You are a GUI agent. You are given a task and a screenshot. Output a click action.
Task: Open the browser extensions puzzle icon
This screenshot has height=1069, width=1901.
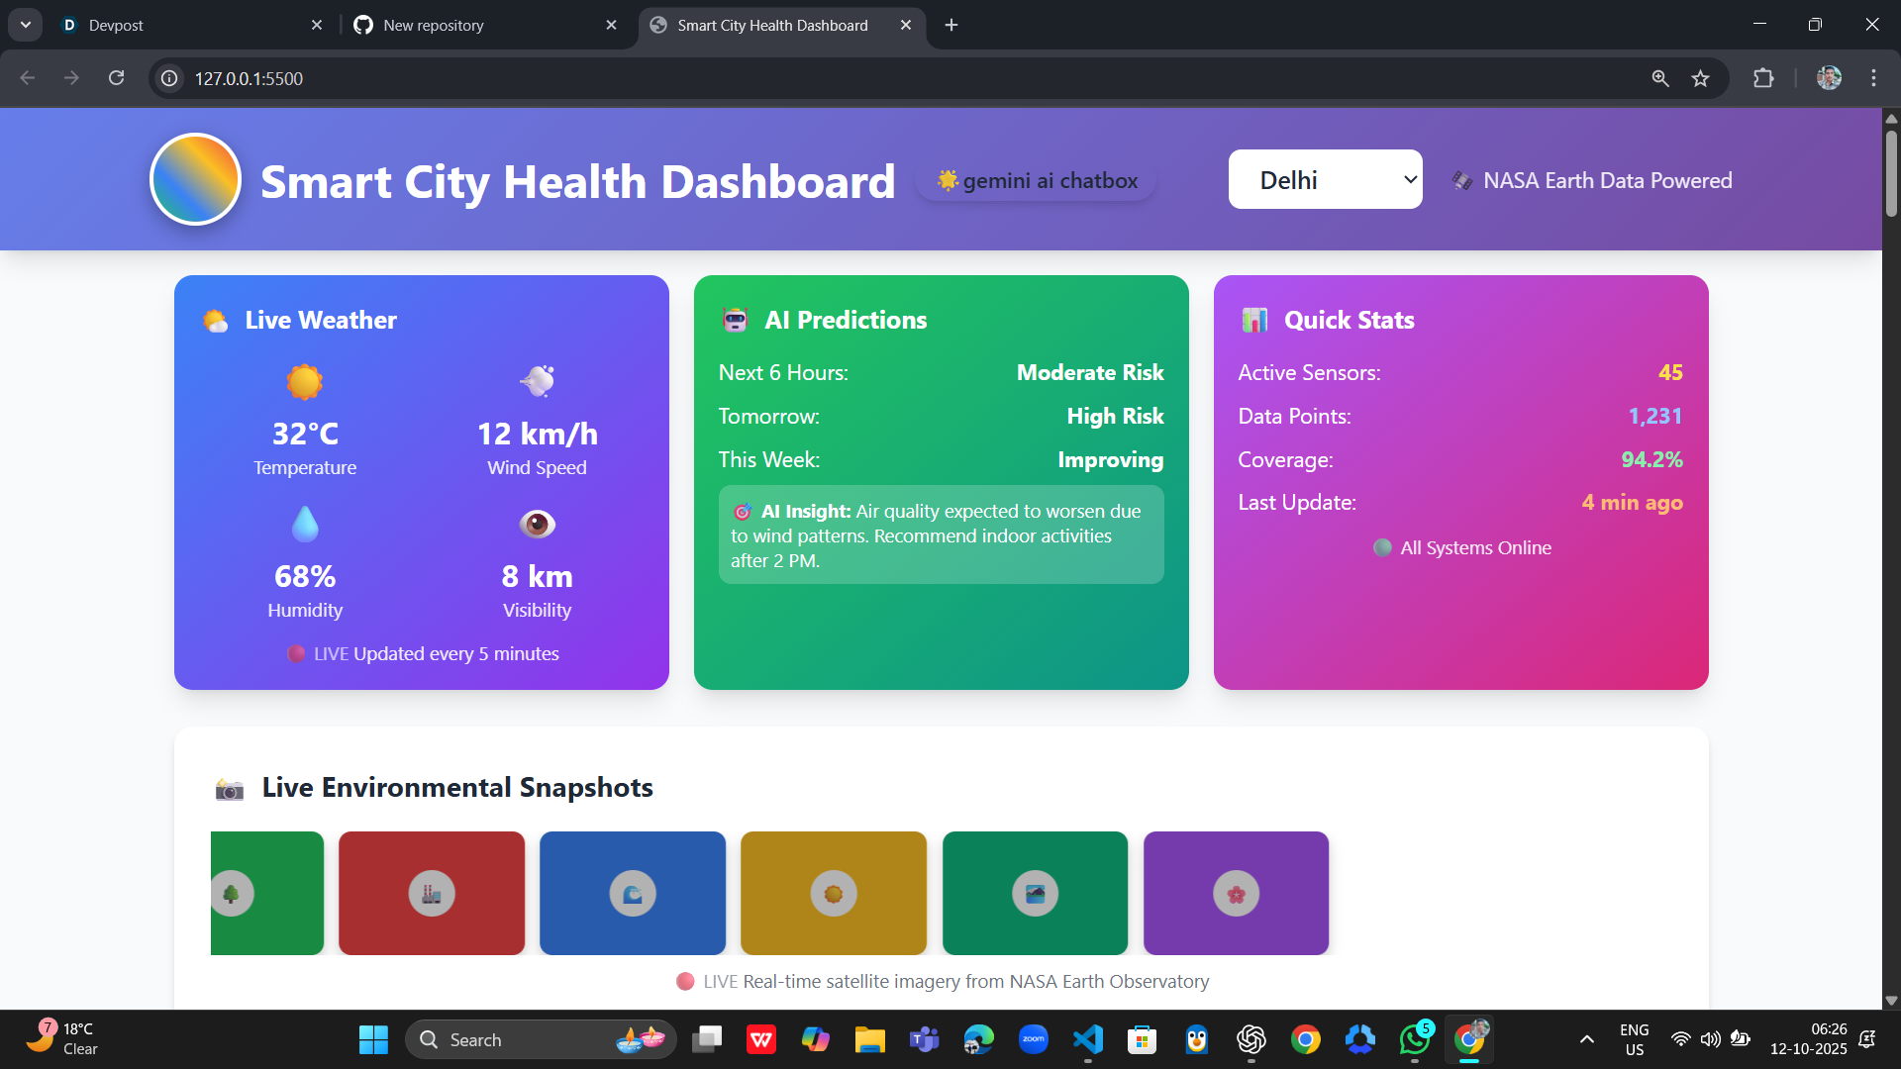pyautogui.click(x=1763, y=78)
